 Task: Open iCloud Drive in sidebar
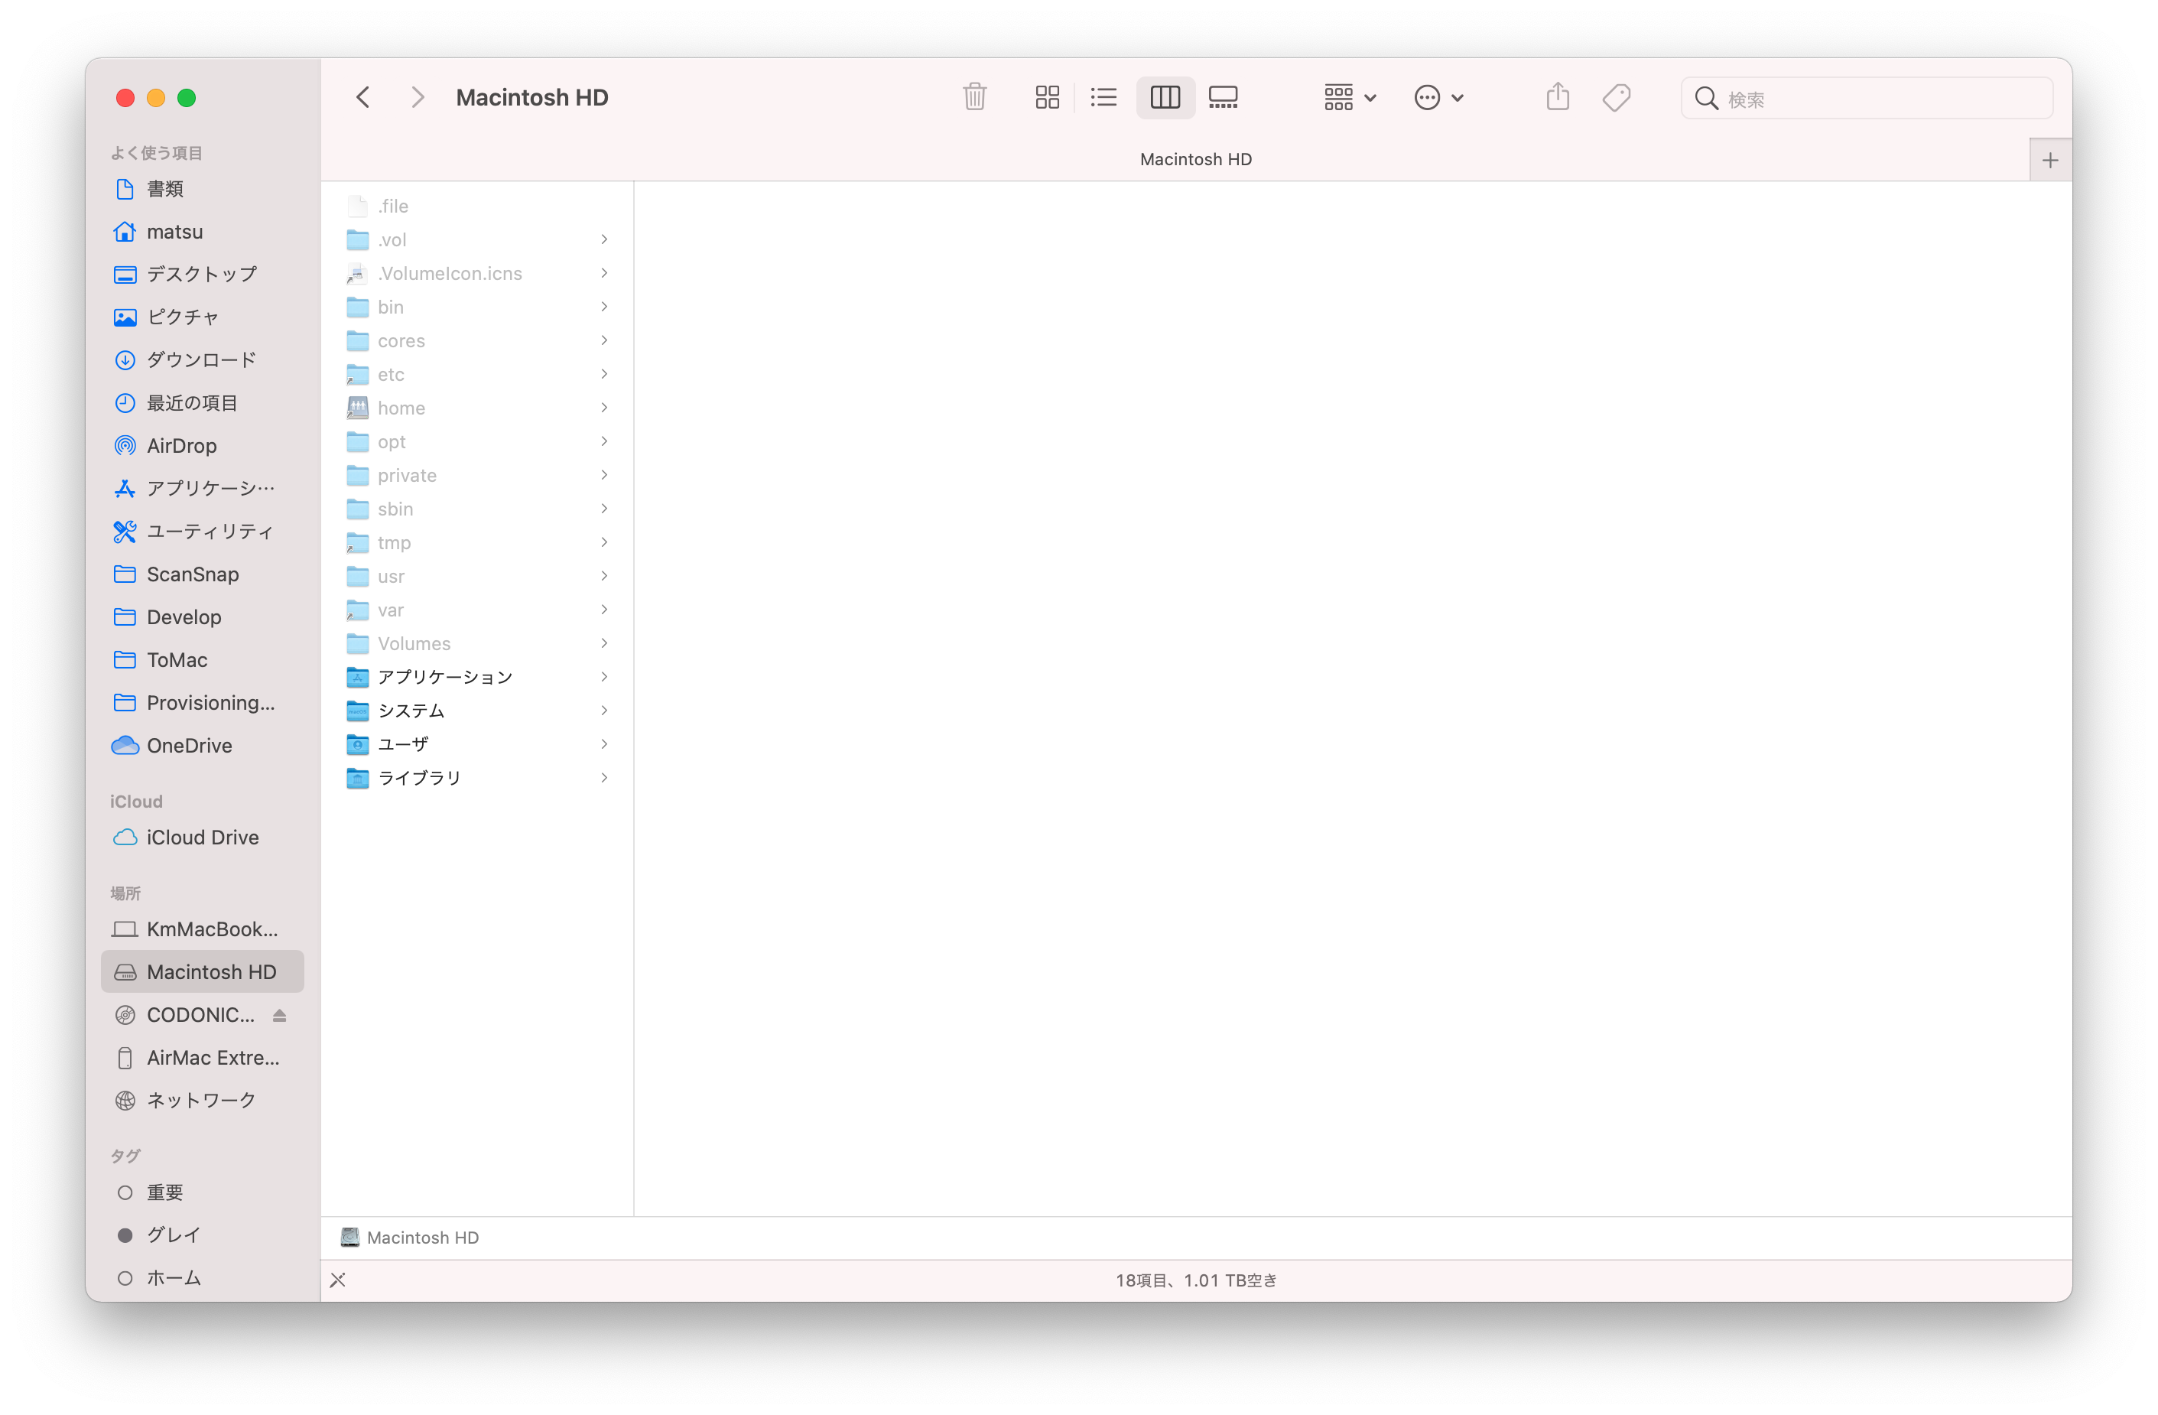pyautogui.click(x=202, y=838)
